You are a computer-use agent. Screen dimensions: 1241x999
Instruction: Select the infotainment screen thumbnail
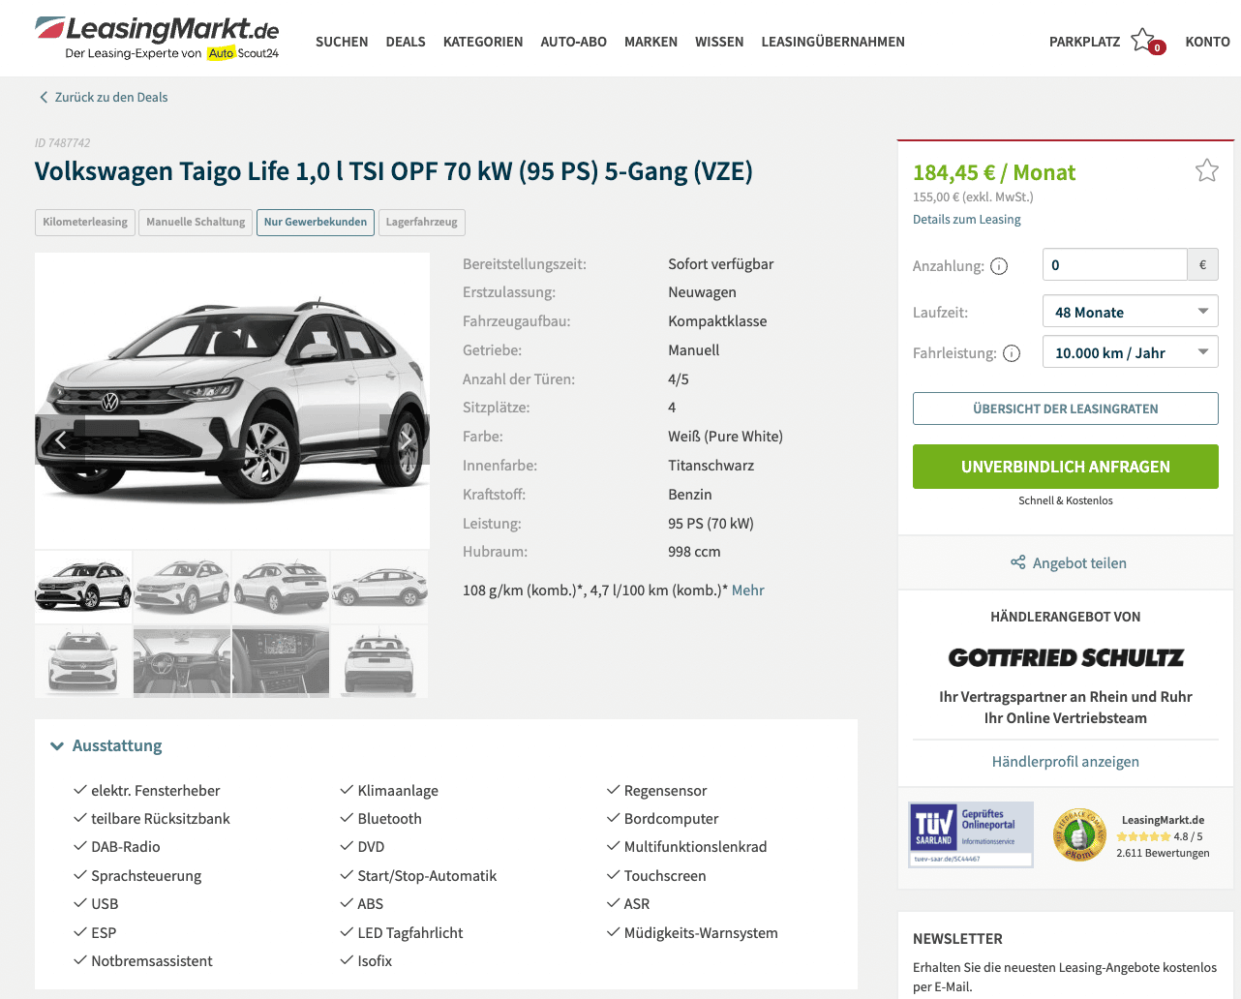coord(281,661)
